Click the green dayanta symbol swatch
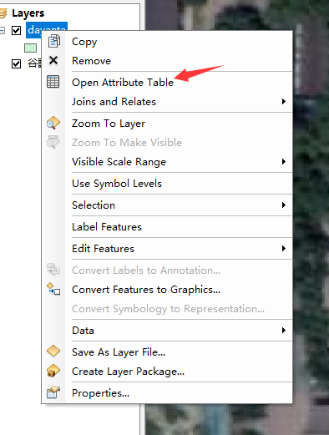The height and width of the screenshot is (435, 329). pyautogui.click(x=30, y=48)
